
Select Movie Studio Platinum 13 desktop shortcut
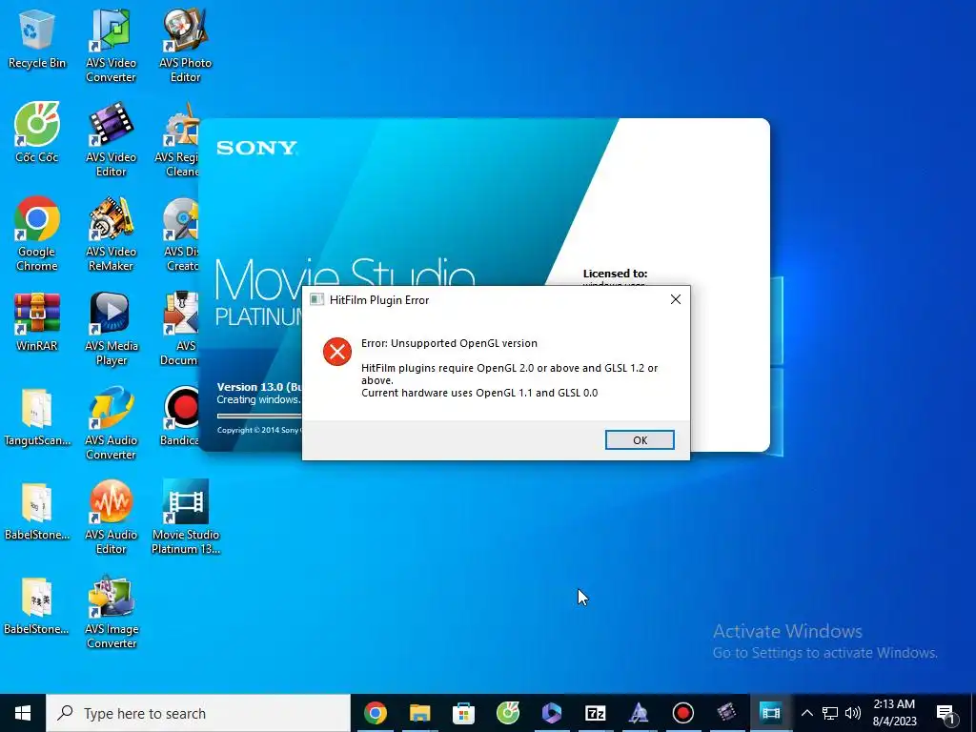pos(186,518)
